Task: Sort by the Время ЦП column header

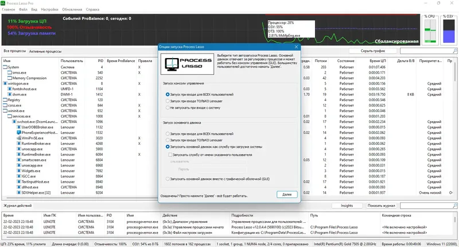Action: tap(378, 61)
